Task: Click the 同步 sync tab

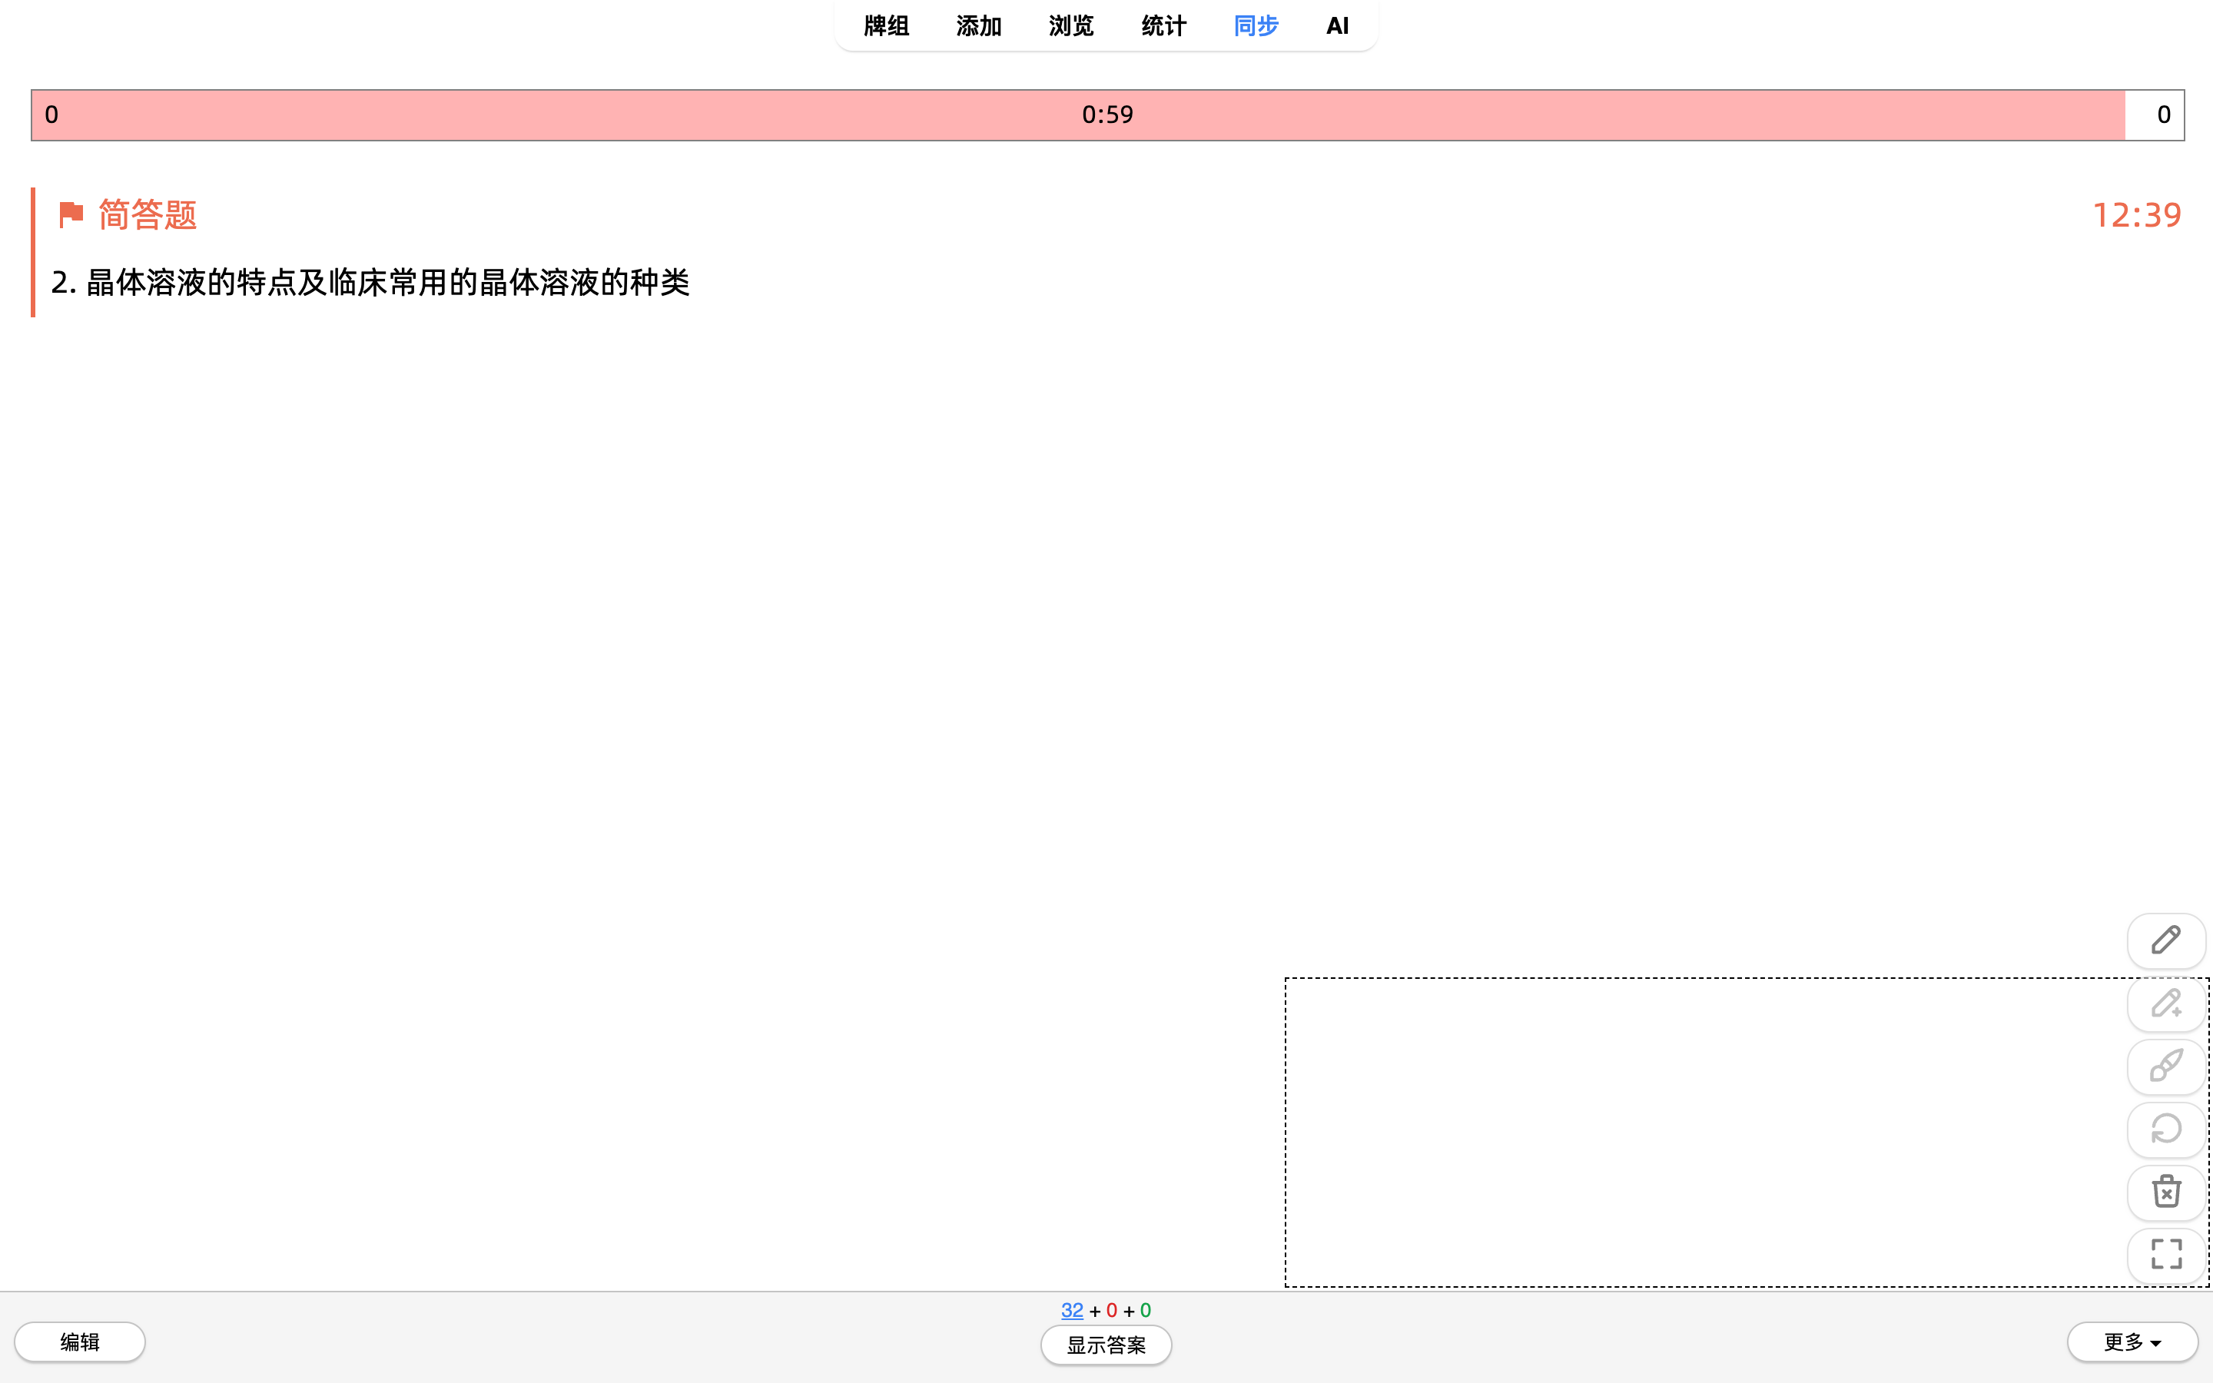Action: click(1256, 25)
